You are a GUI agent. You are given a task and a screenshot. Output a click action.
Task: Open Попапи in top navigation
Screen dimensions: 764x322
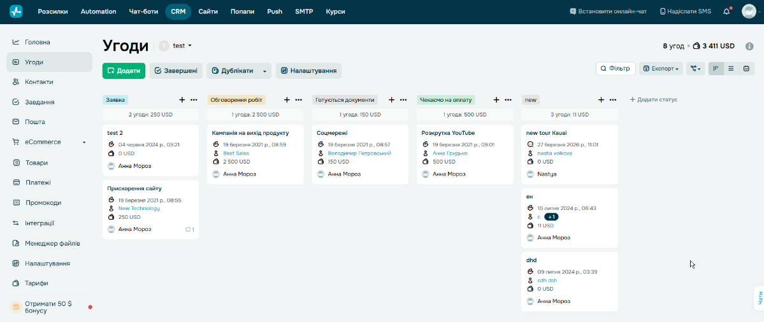click(243, 11)
